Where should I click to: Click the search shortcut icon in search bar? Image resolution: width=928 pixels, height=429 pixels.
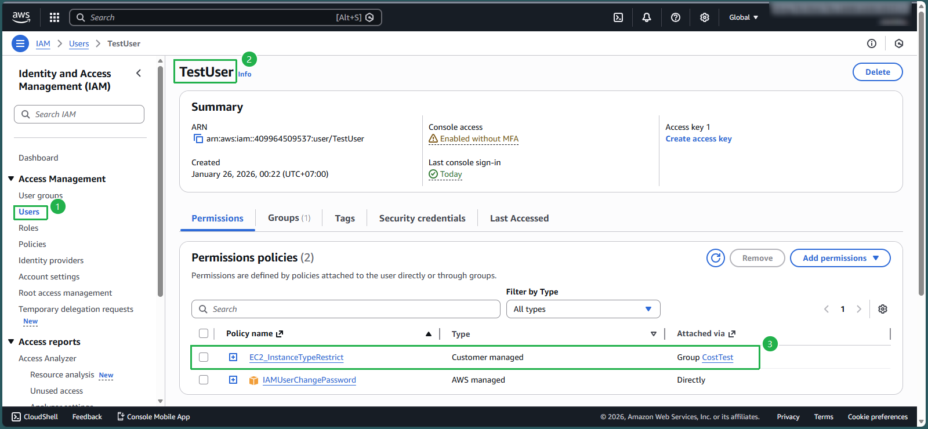click(x=369, y=17)
